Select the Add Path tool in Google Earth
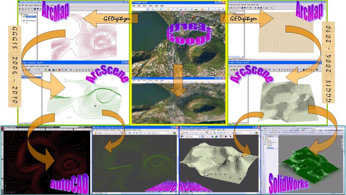346x195 pixels. coord(177,9)
